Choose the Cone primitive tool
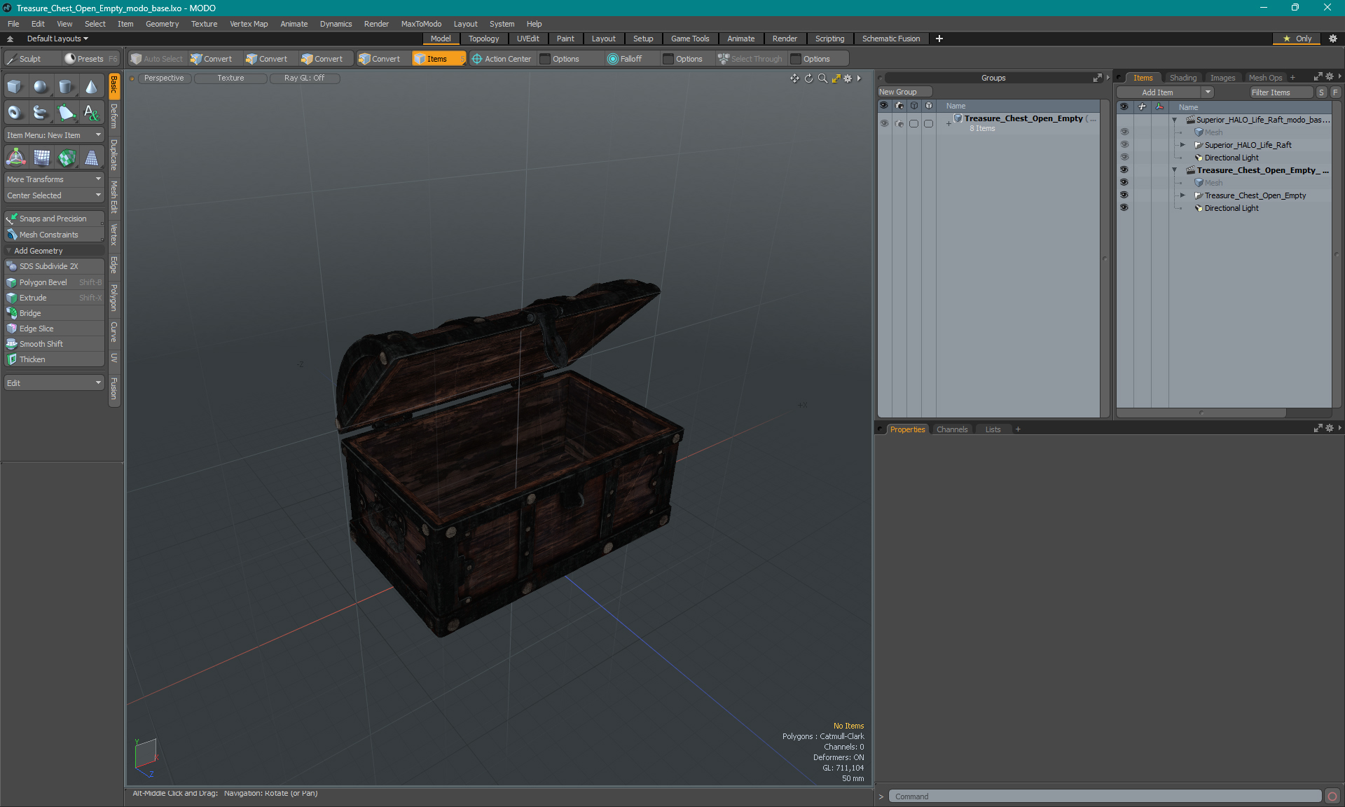 pyautogui.click(x=91, y=87)
